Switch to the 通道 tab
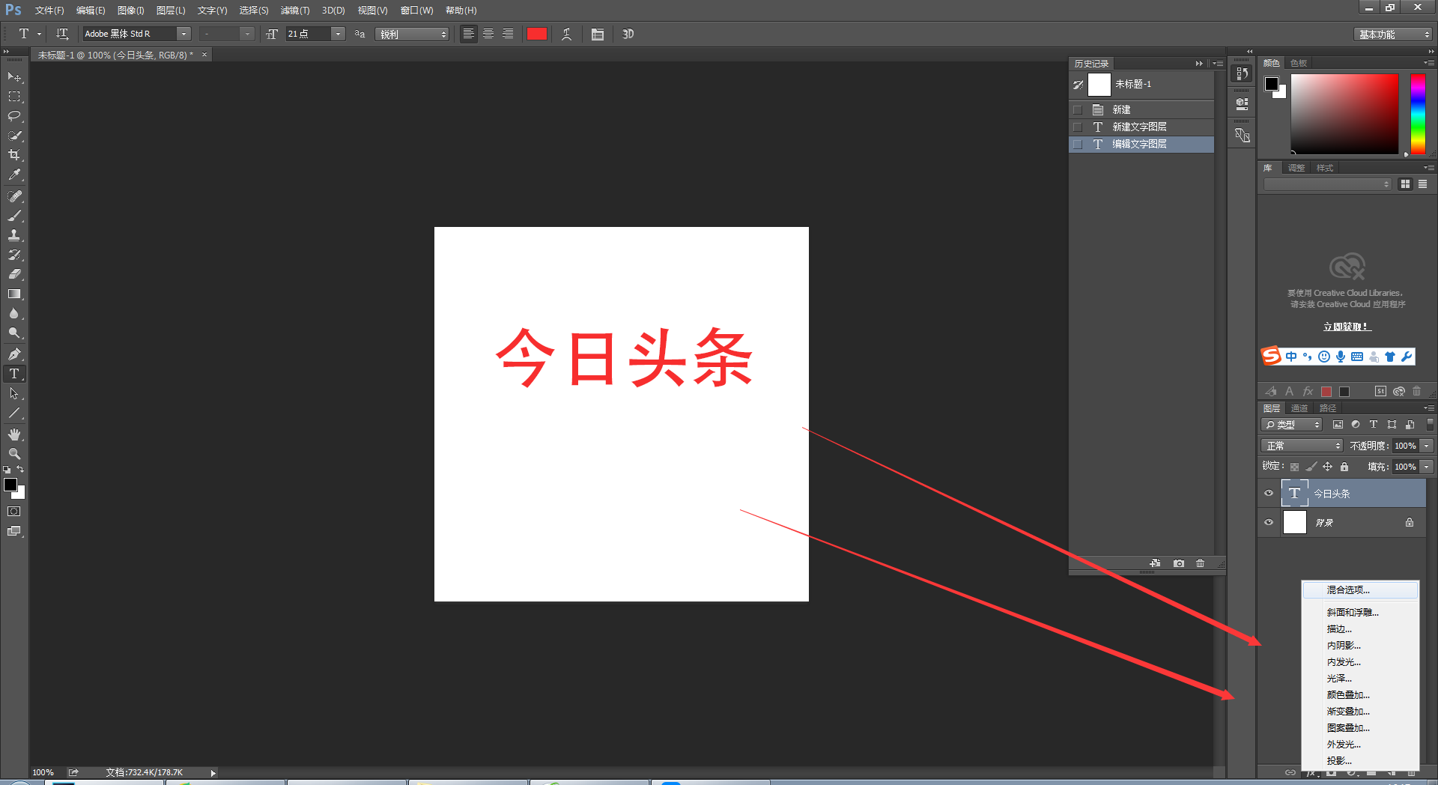This screenshot has width=1438, height=785. point(1299,408)
